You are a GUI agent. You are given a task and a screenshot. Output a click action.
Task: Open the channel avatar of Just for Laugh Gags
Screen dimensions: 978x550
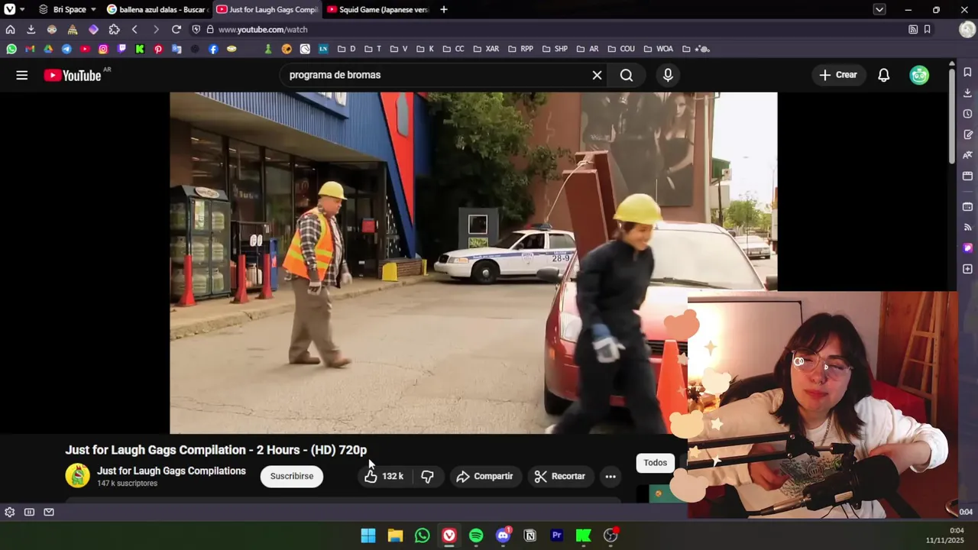point(77,475)
